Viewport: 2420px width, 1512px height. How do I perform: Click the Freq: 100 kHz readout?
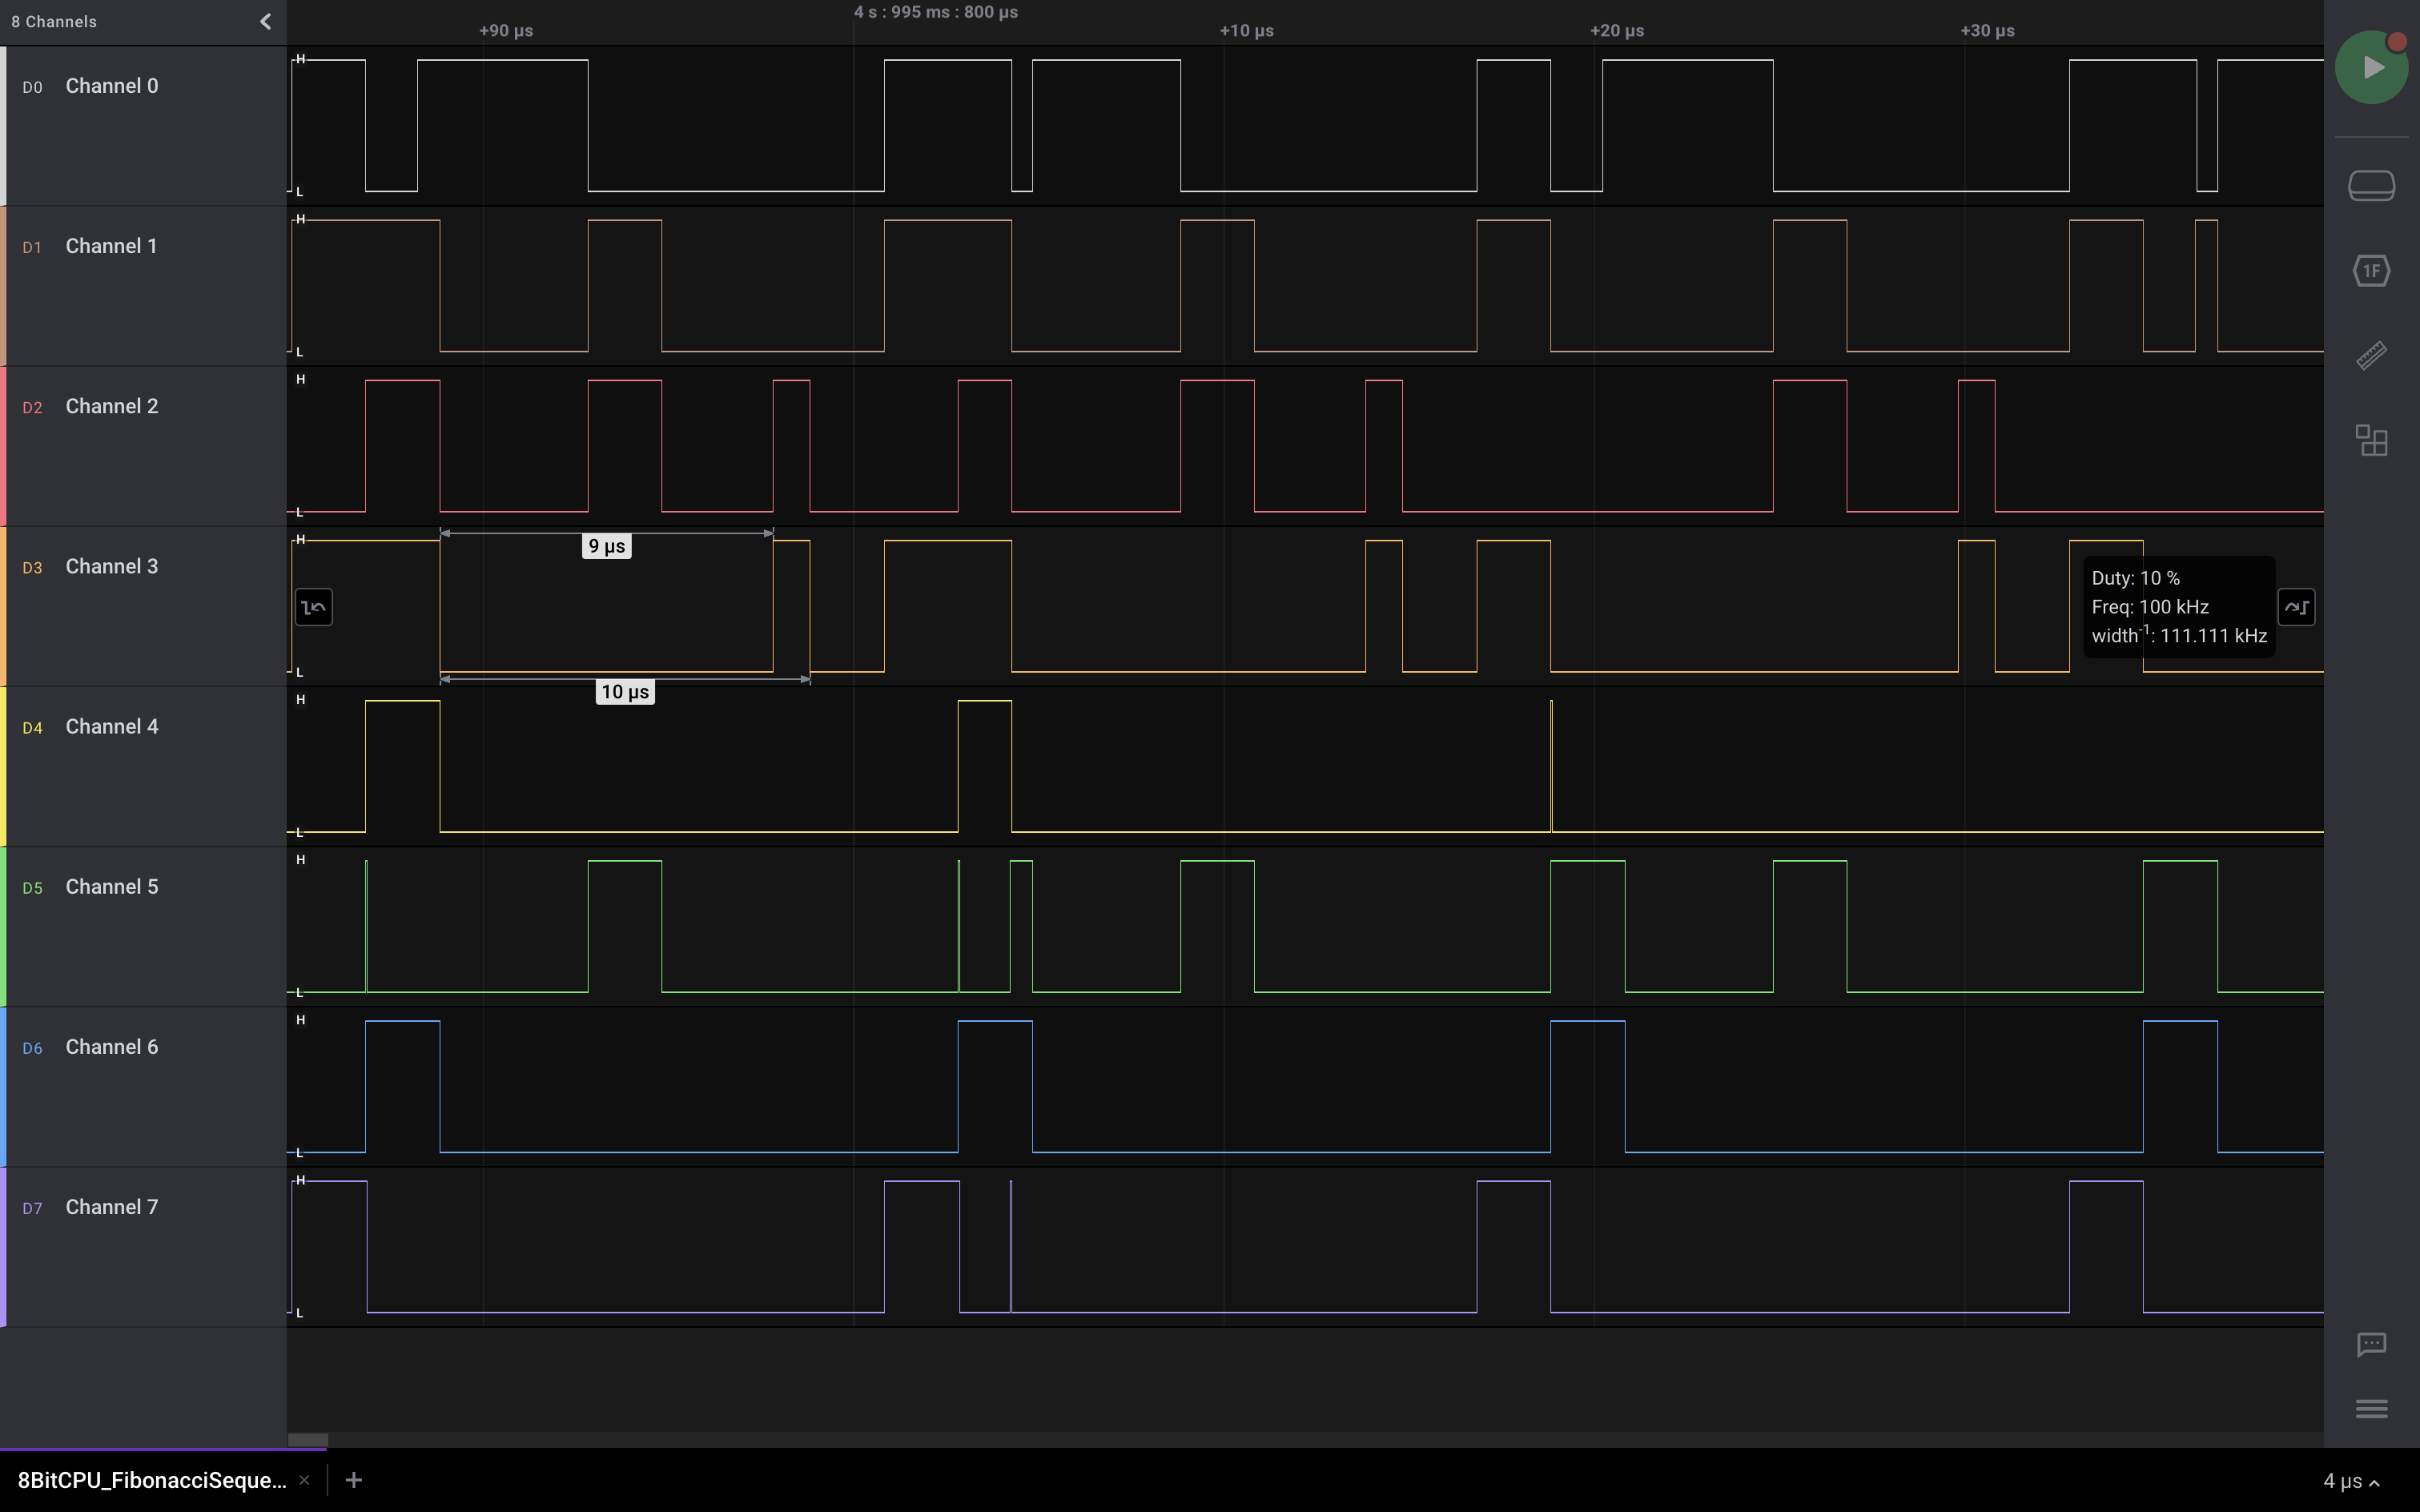click(x=2150, y=607)
